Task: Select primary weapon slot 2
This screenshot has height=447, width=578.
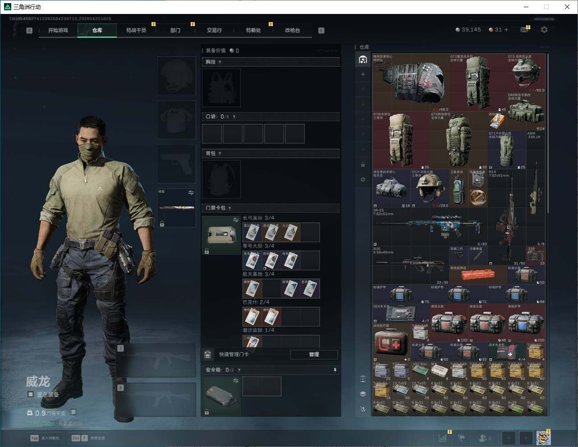Action: click(156, 400)
